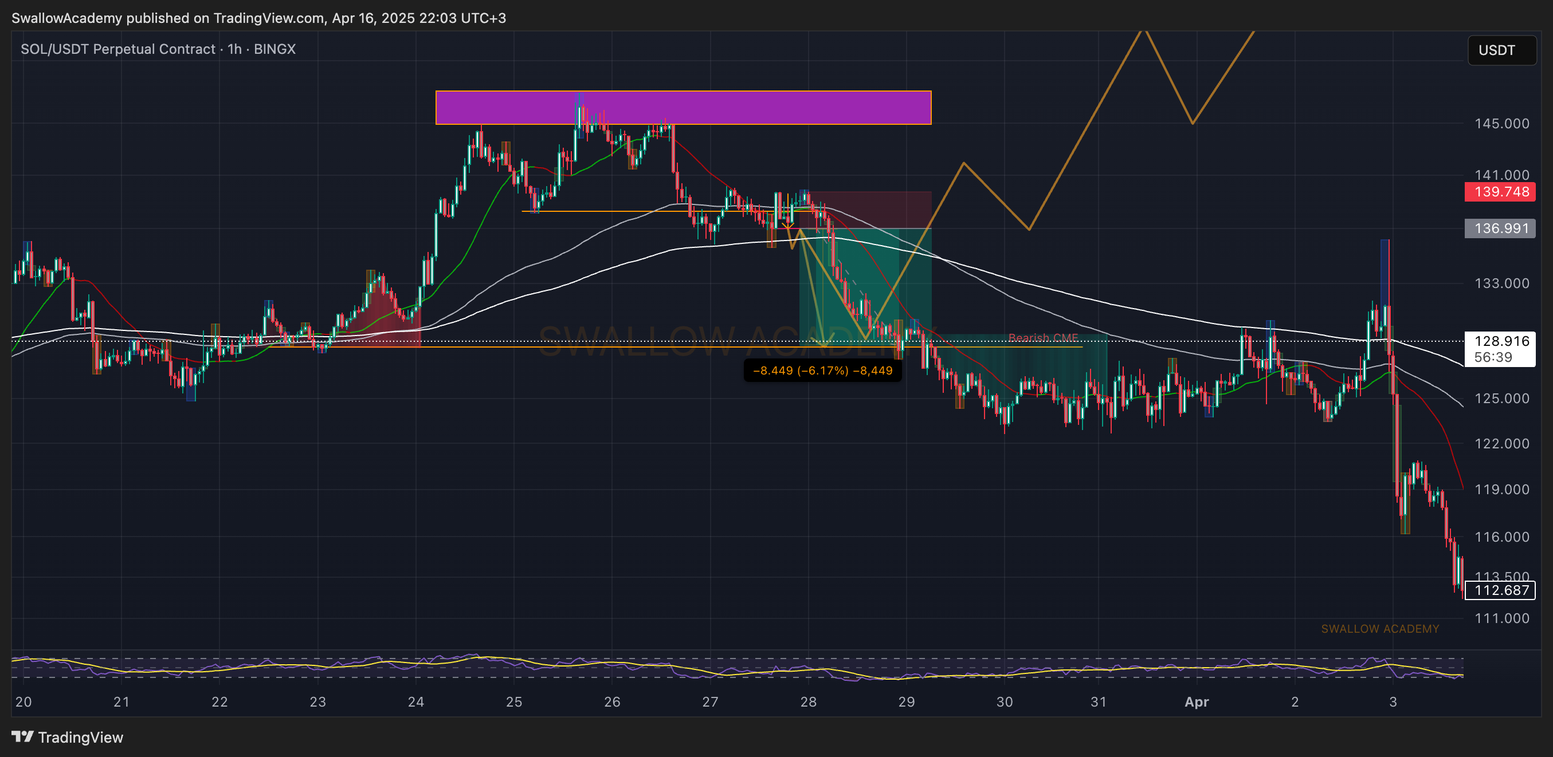Image resolution: width=1553 pixels, height=757 pixels.
Task: Click the 141.000 price axis label
Action: click(x=1502, y=175)
